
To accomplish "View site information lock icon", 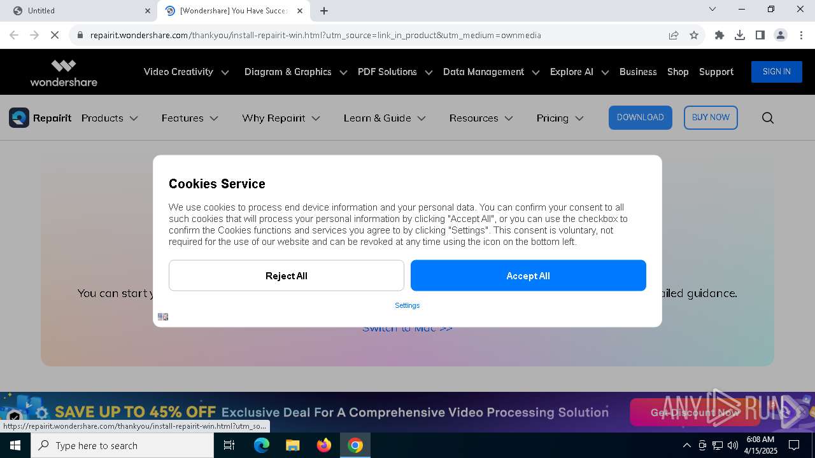I will (x=80, y=35).
